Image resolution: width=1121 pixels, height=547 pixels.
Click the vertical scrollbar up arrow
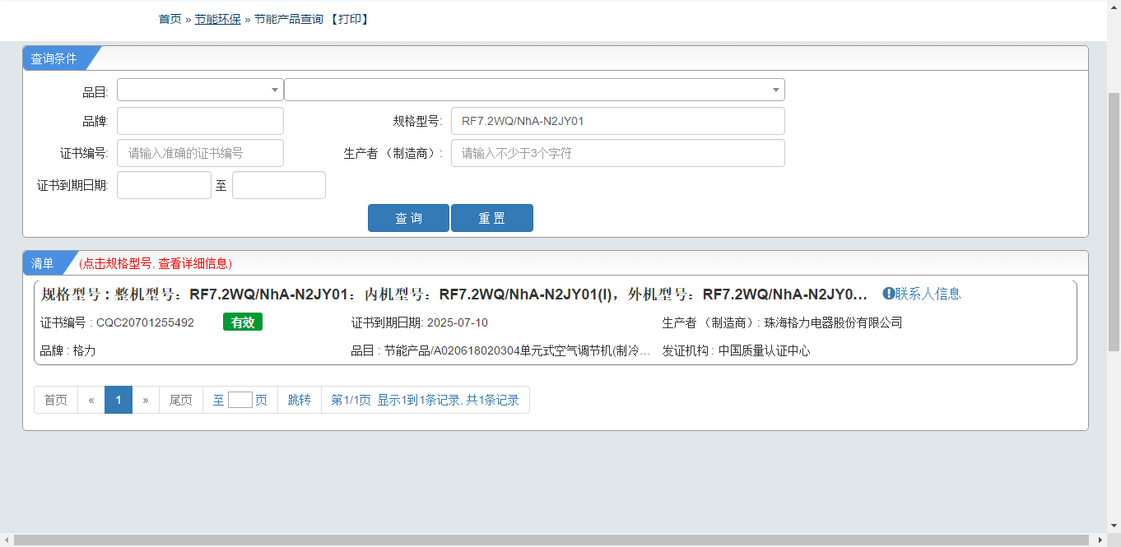coord(1114,7)
